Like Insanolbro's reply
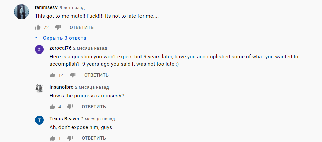The image size is (322, 142). 53,107
